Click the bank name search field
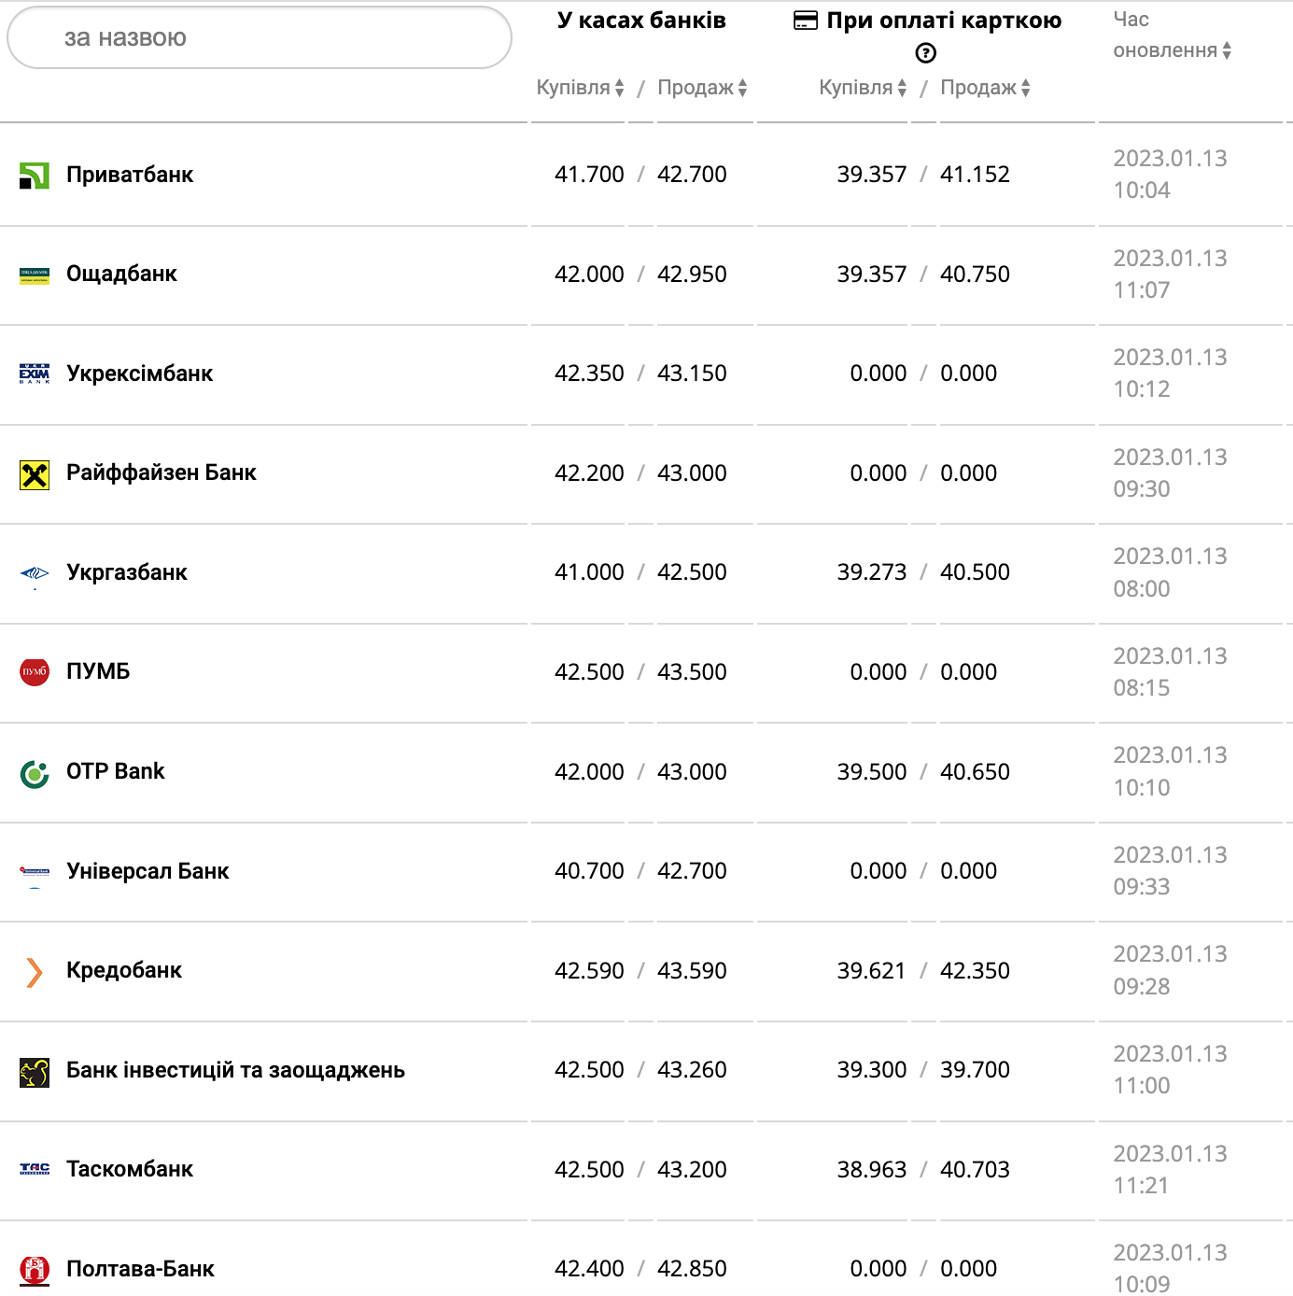 (260, 38)
